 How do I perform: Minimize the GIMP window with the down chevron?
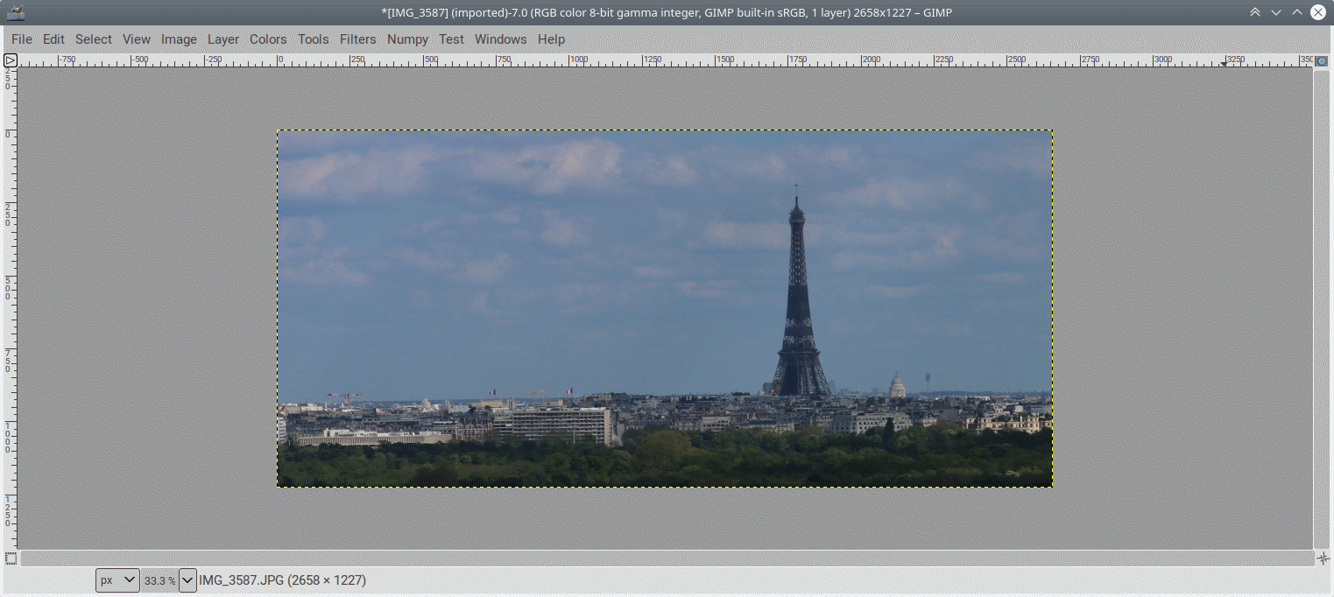click(1276, 12)
